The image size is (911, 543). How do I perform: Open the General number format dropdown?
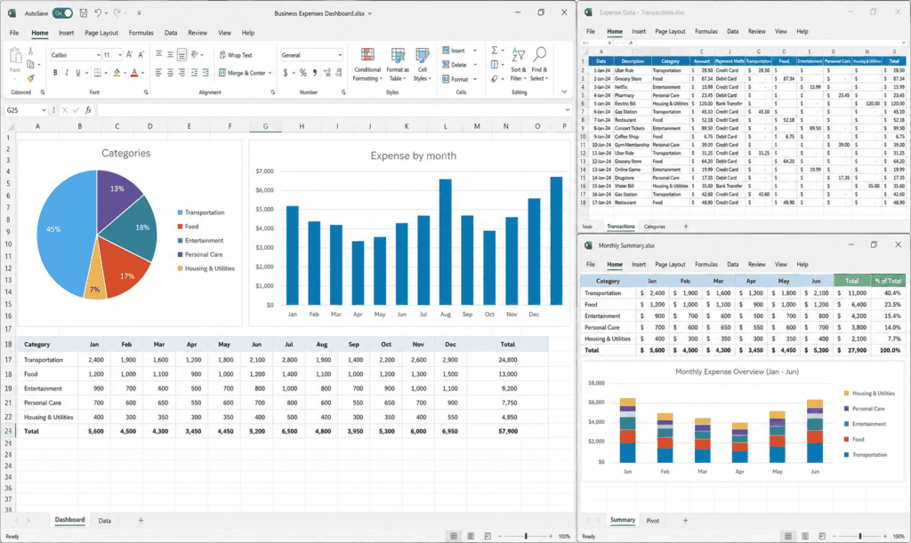click(x=340, y=55)
